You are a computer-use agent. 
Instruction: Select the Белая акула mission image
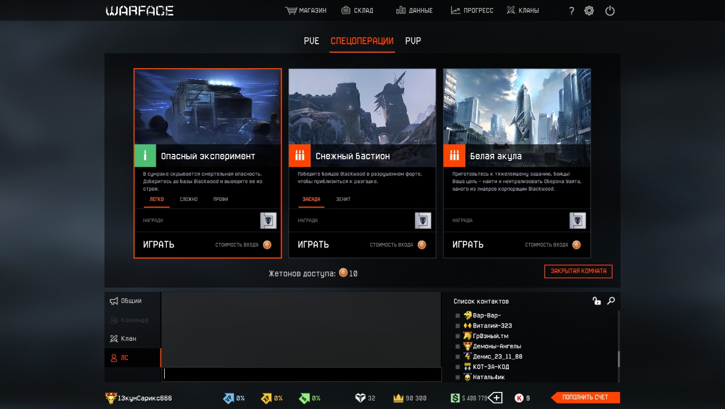click(517, 107)
